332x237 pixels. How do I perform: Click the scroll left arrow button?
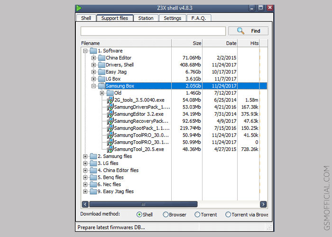(85, 204)
